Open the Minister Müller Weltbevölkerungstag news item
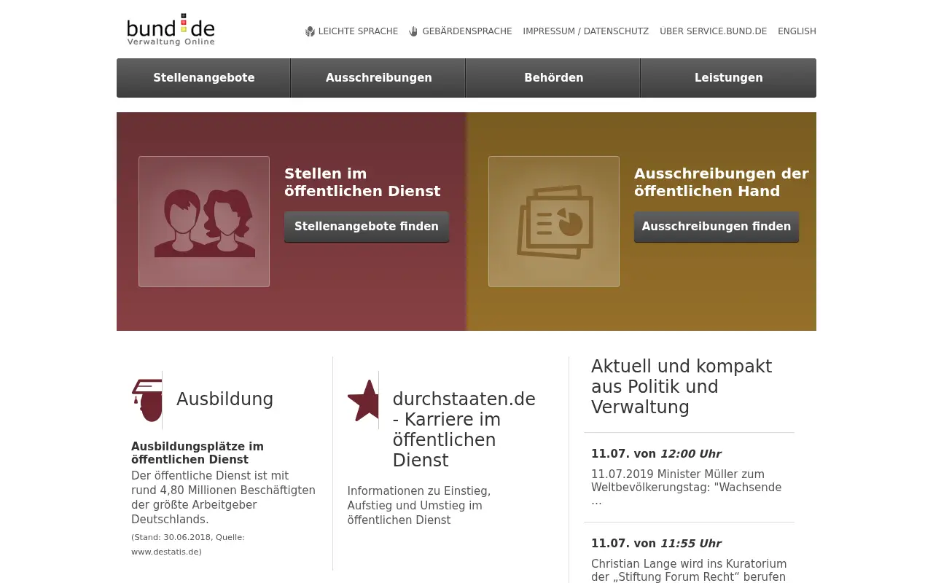 click(x=687, y=488)
